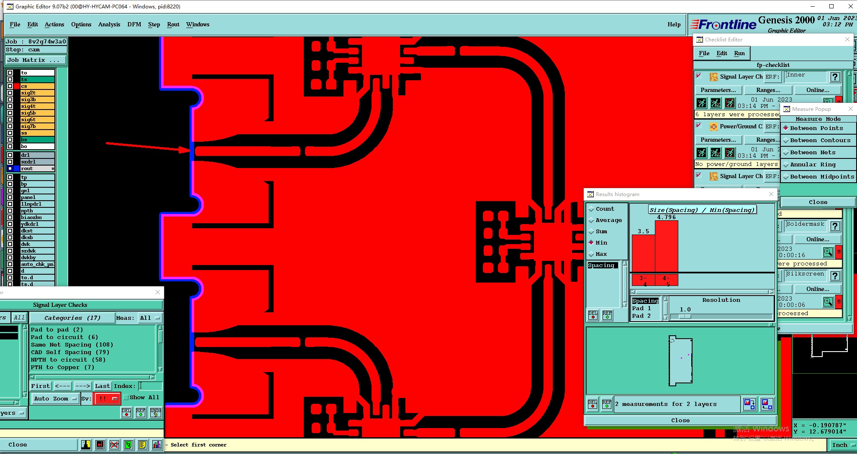Click the Job Matrix button
Screen dimensions: 857x454
point(36,60)
